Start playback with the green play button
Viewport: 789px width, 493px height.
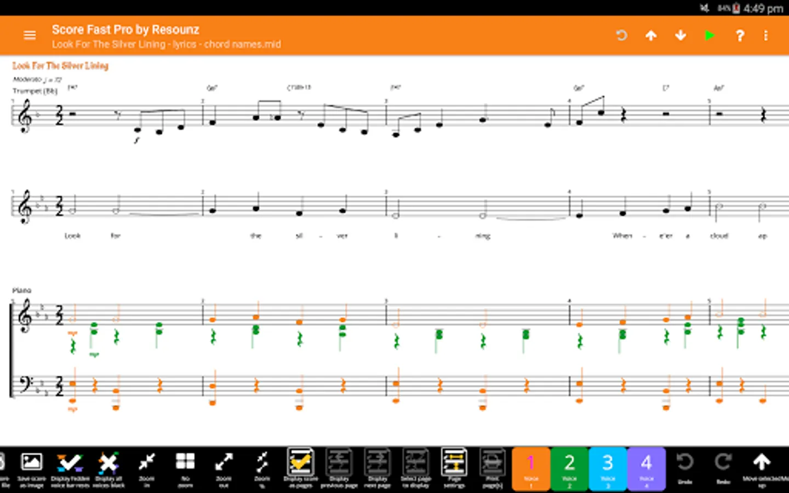pyautogui.click(x=710, y=36)
